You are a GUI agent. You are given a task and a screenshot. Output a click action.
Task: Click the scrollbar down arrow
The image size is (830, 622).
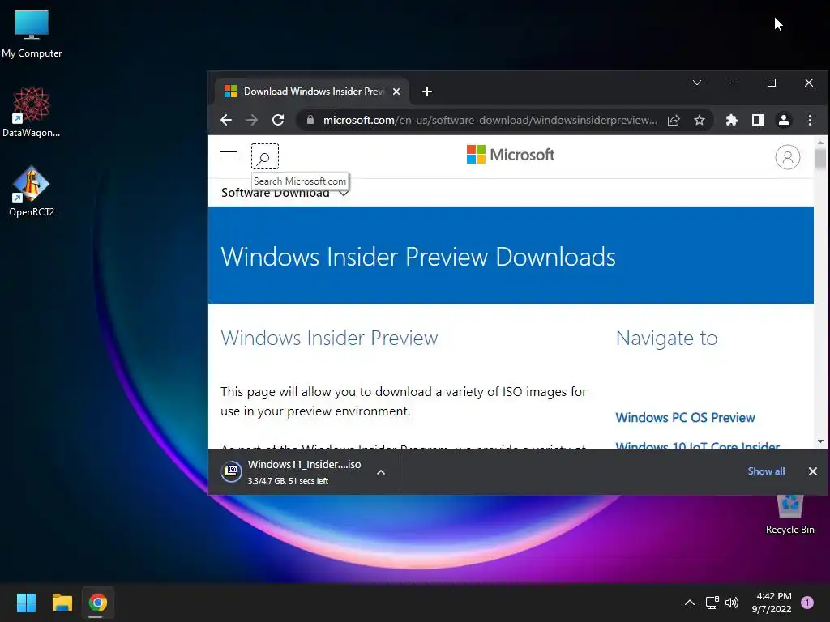[x=820, y=441]
